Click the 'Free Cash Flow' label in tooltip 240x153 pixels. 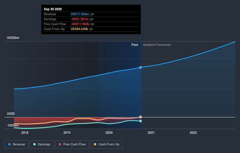coord(55,24)
